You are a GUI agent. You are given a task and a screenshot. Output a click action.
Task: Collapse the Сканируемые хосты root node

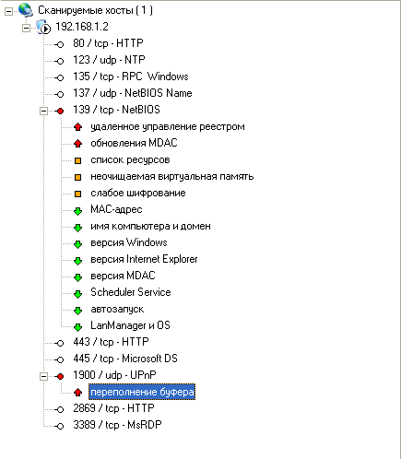tap(8, 12)
